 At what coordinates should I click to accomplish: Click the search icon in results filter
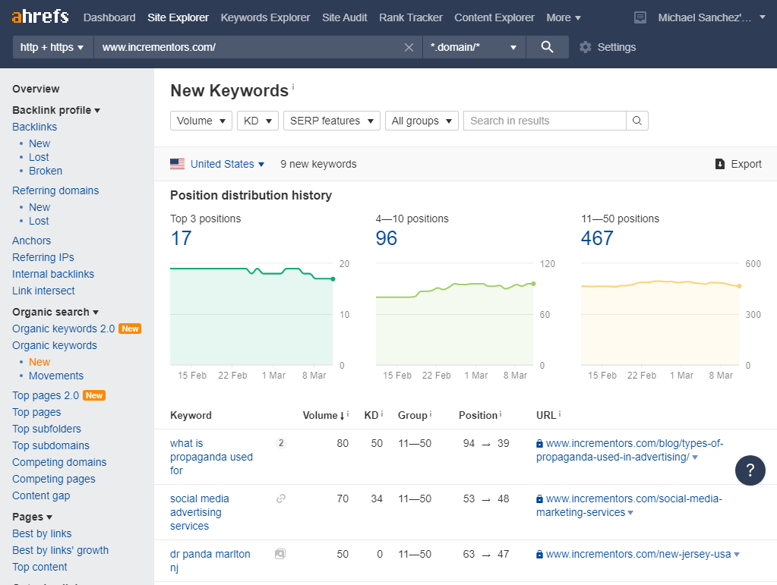click(x=637, y=121)
